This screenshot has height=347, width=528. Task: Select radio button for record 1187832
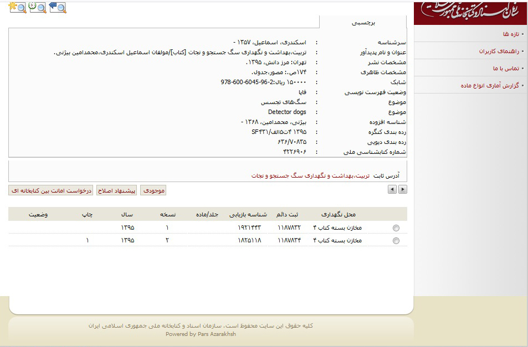point(396,228)
